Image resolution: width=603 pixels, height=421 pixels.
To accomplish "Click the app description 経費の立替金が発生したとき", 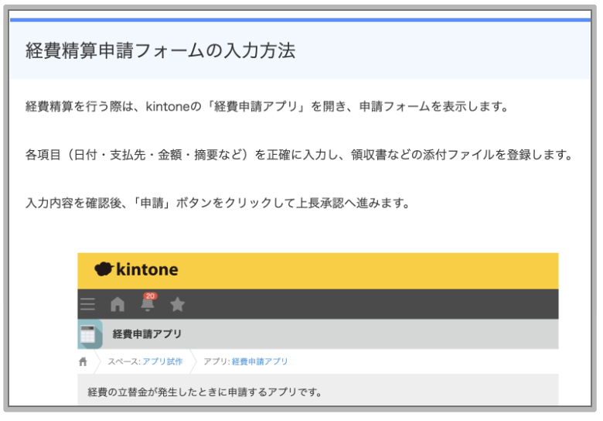I will coord(204,392).
